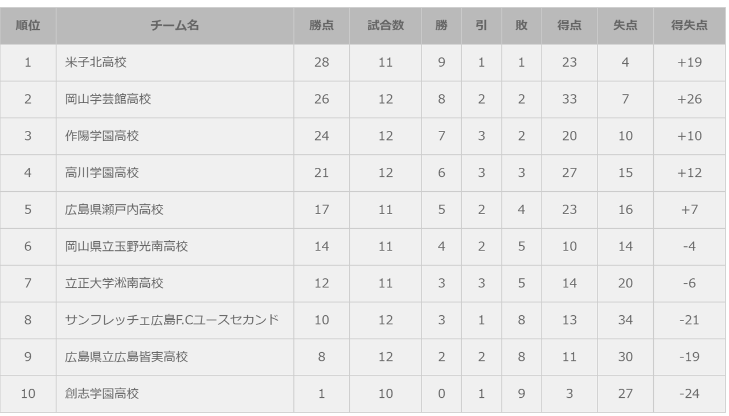The width and height of the screenshot is (729, 416).
Task: Click the 得点 column header
Action: click(x=569, y=26)
